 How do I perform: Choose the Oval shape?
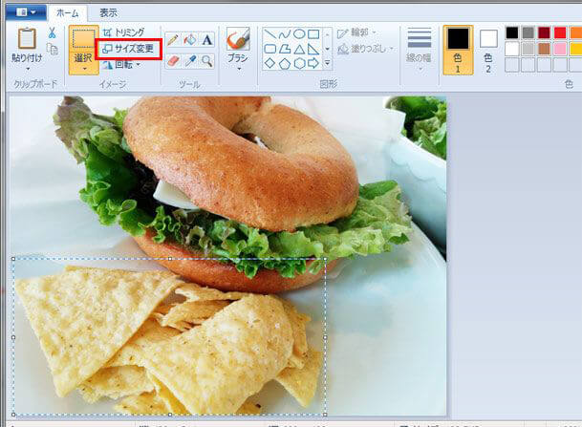(299, 34)
